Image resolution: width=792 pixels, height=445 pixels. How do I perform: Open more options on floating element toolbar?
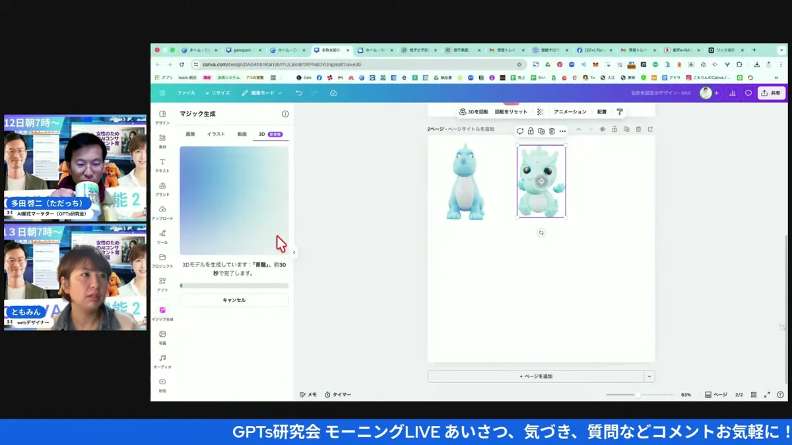pyautogui.click(x=562, y=131)
